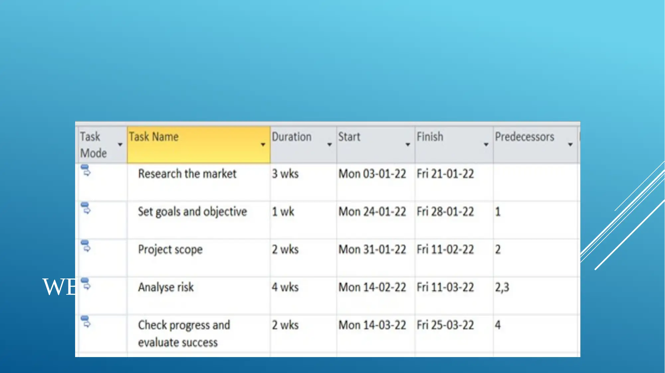Open the Task Name column filter dropdown
Viewport: 665px width, 373px height.
click(263, 145)
